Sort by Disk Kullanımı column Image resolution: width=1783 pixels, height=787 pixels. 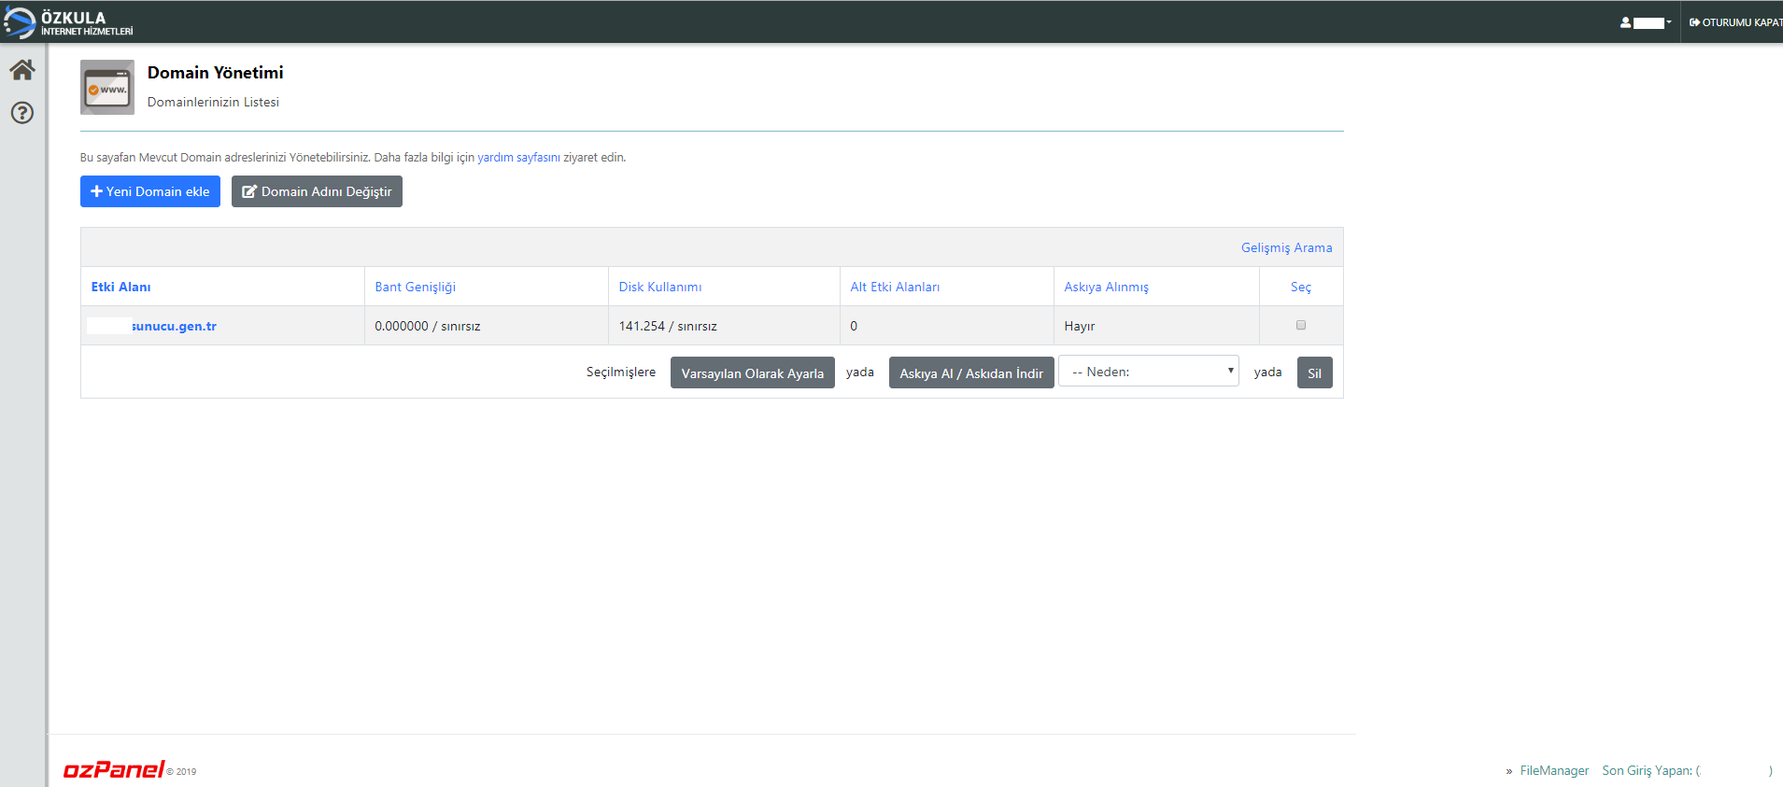659,287
